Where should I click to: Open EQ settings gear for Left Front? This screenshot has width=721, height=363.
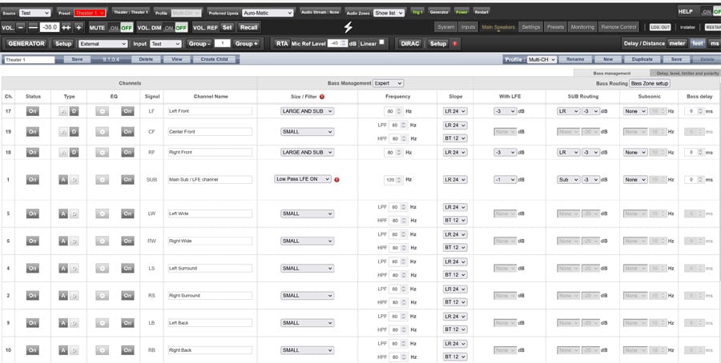[103, 111]
